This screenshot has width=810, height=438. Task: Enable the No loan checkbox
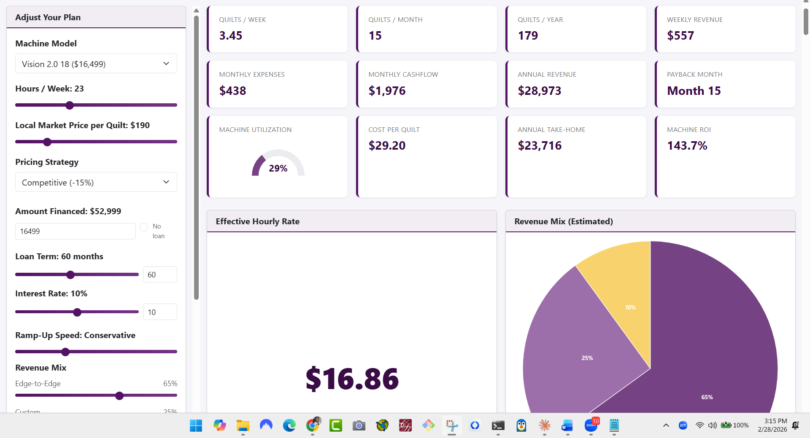tap(143, 227)
